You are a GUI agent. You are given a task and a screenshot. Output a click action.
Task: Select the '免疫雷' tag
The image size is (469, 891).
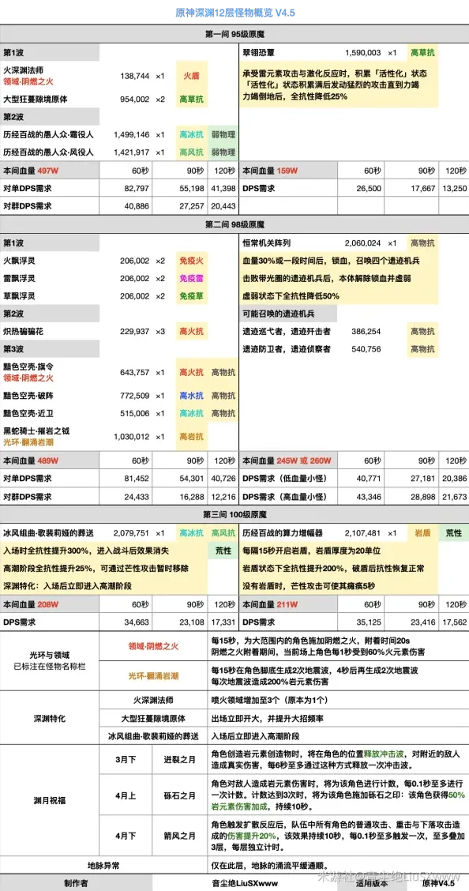pos(191,278)
